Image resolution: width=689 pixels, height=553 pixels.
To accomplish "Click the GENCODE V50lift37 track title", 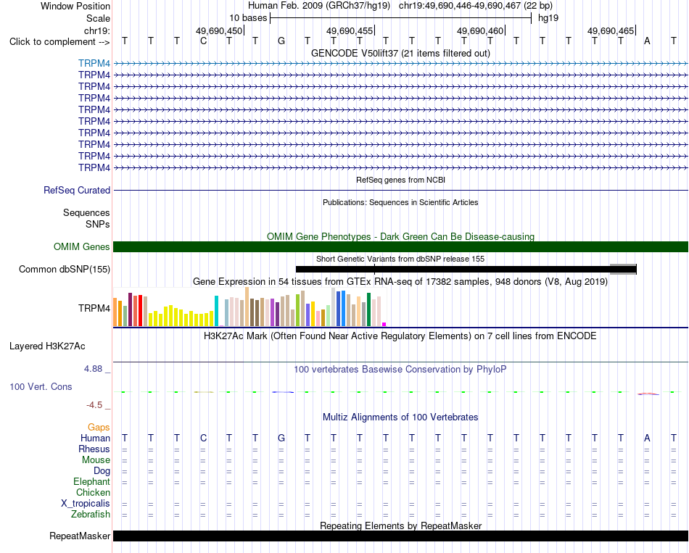I will pos(400,53).
